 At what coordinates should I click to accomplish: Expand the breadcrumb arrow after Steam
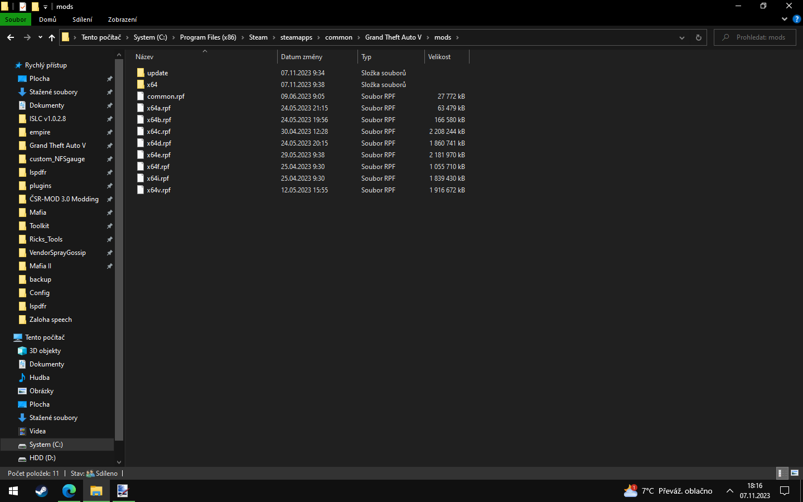[x=274, y=37]
